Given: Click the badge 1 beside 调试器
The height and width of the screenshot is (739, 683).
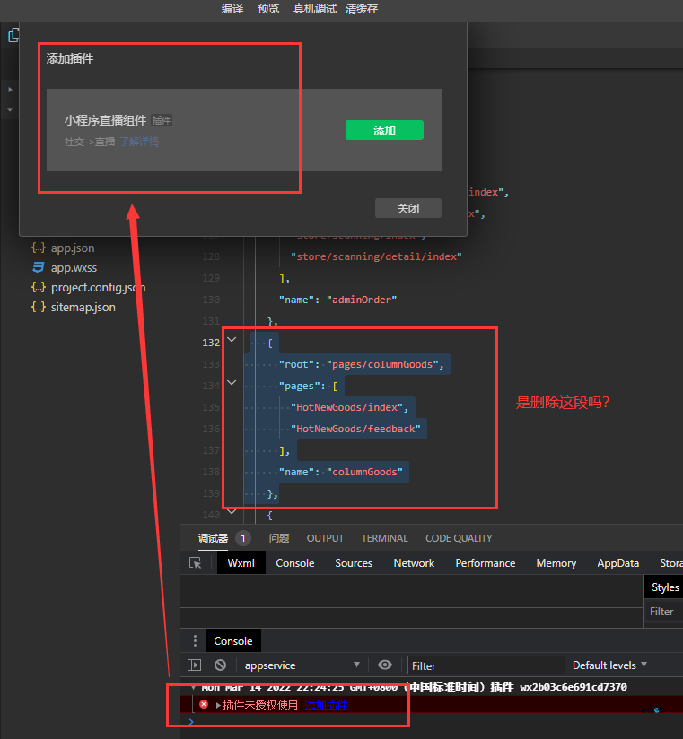Looking at the screenshot, I should tap(243, 538).
